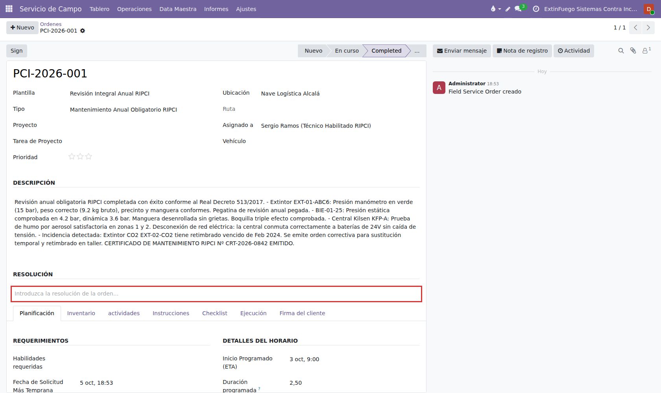Open the apps grid menu icon
The width and height of the screenshot is (661, 393).
9,9
